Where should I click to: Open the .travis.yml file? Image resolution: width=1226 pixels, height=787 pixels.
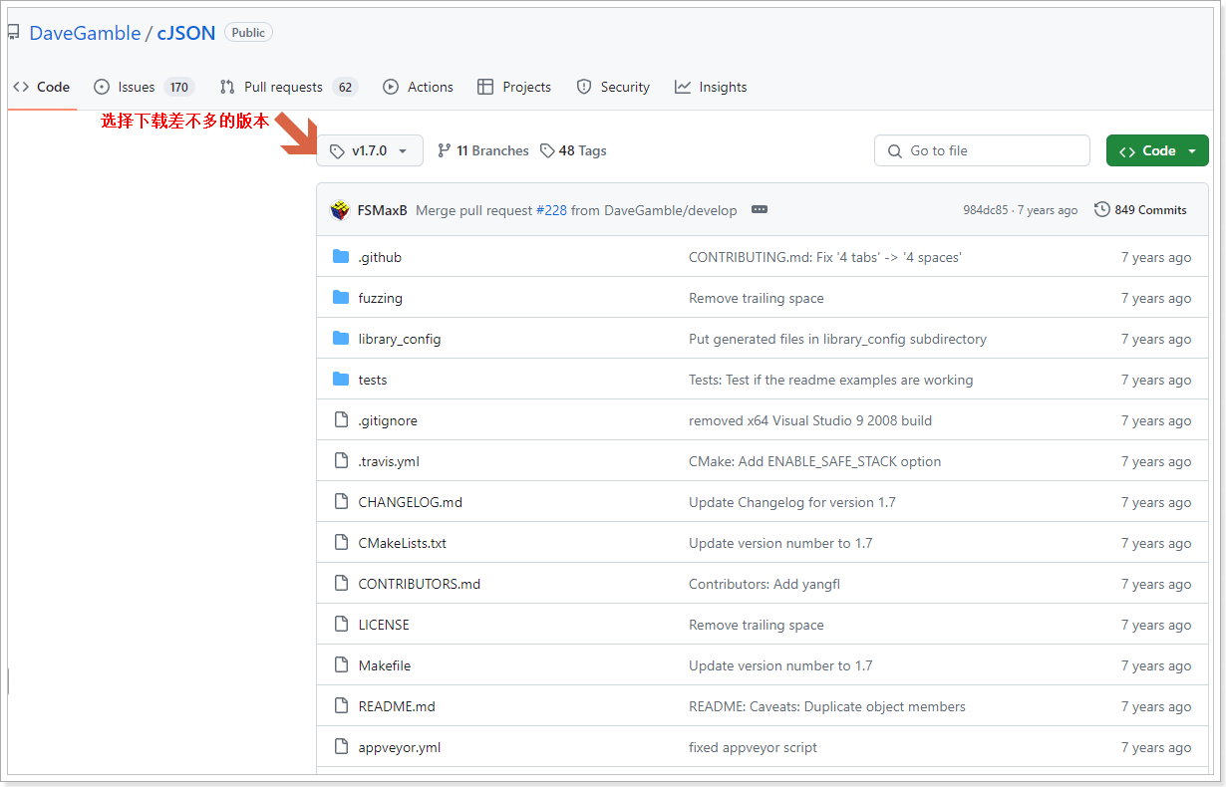(x=391, y=461)
